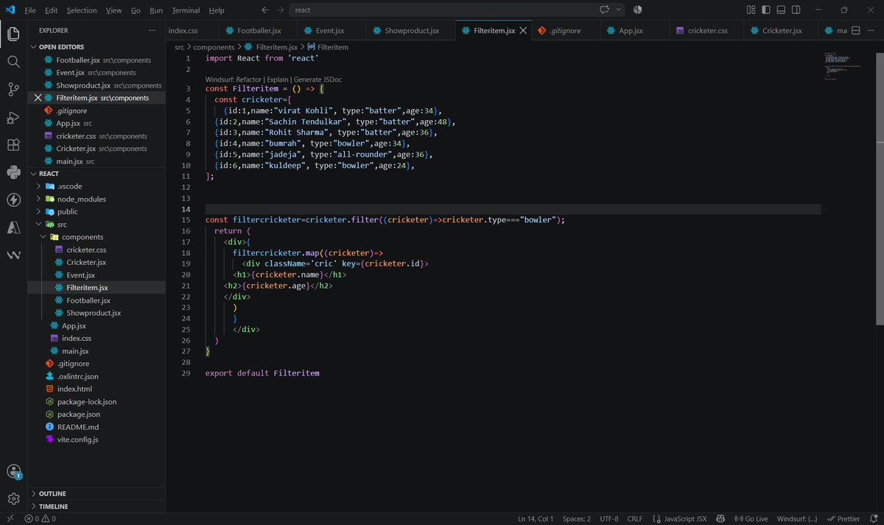884x525 pixels.
Task: Click the VS Code logo icon
Action: (10, 10)
